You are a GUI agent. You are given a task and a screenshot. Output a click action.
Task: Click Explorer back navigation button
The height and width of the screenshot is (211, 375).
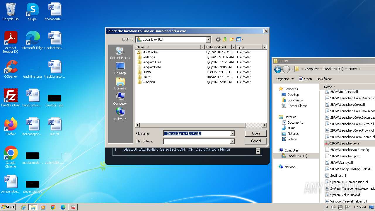[x=278, y=69]
